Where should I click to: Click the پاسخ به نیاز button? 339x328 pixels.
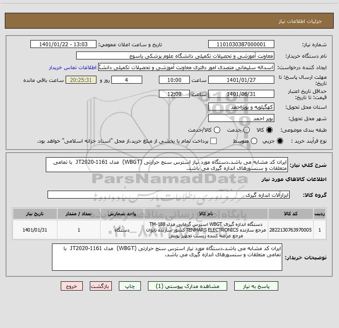click(x=256, y=286)
